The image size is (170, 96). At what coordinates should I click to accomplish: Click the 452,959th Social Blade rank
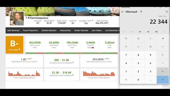pos(35,43)
